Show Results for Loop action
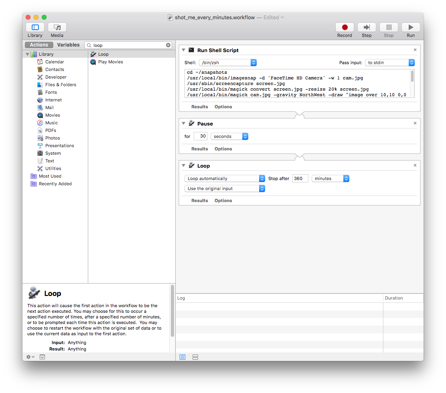The height and width of the screenshot is (393, 446). coord(200,201)
